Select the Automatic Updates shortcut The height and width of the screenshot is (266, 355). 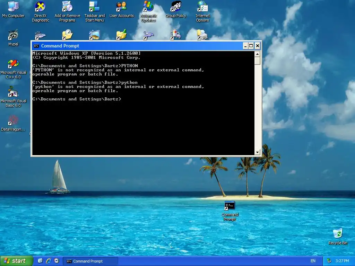point(148,11)
